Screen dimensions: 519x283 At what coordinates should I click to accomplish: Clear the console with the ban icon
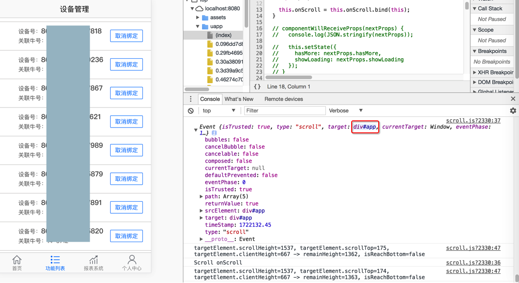point(190,111)
